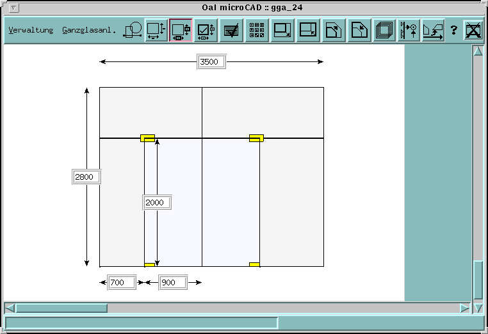
Task: Click the crossed-out box exit icon
Action: tap(473, 30)
